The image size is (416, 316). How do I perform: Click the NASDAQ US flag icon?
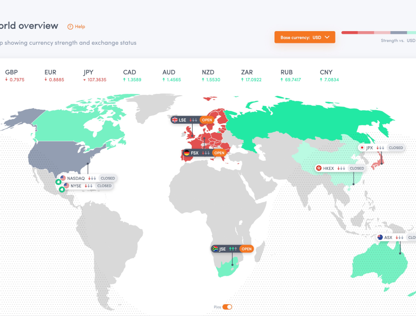pos(63,178)
